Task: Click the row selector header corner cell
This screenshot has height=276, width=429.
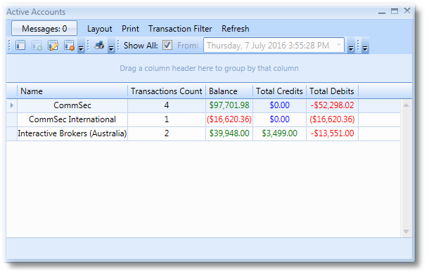Action: tap(12, 91)
